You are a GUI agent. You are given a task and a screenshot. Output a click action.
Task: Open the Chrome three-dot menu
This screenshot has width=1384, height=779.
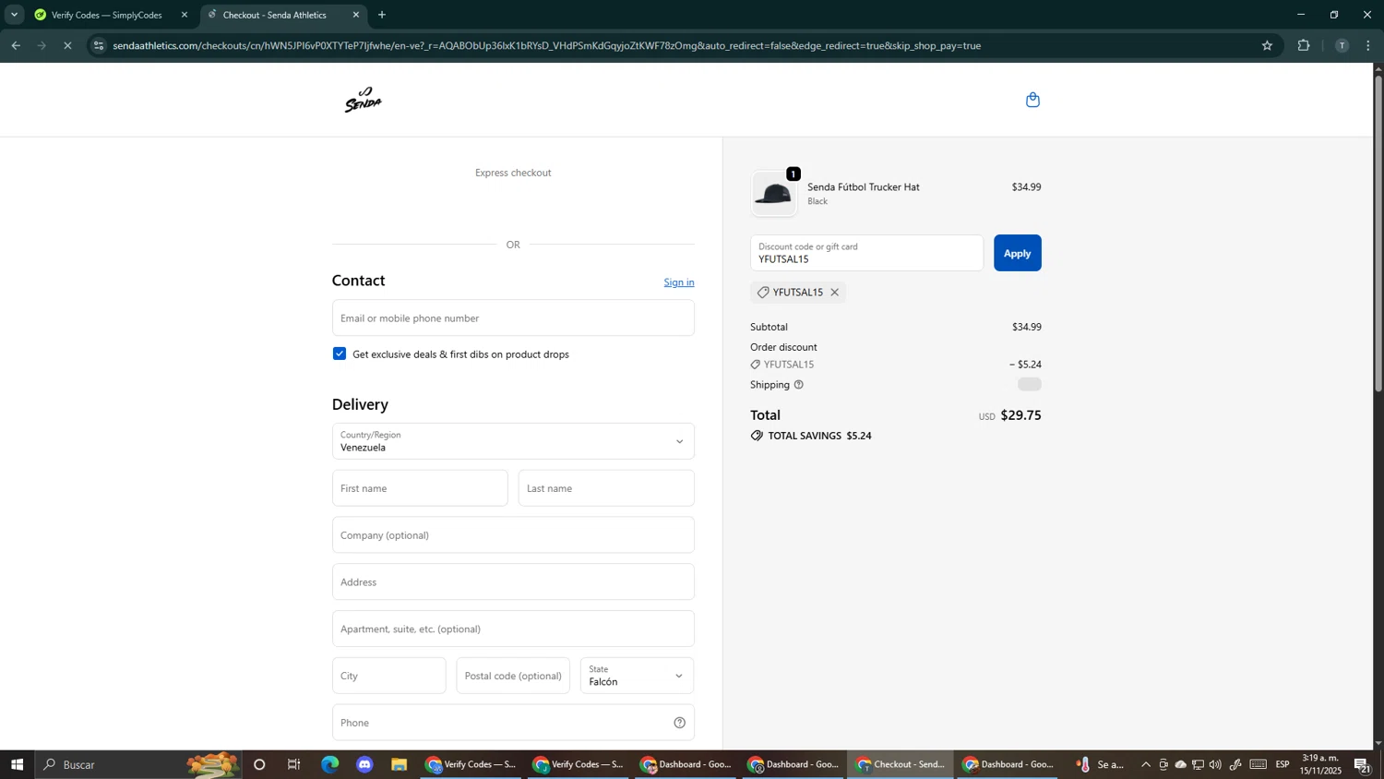coord(1369,45)
